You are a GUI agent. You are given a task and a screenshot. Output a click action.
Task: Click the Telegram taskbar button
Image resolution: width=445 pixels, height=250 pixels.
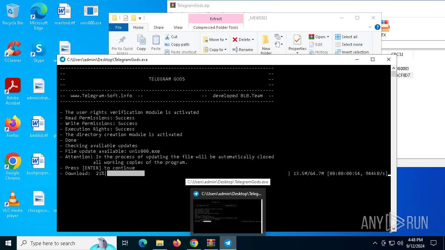point(228,243)
